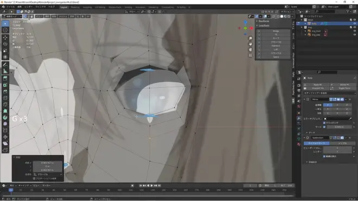
Task: Click the viewport zoom magnifier icon
Action: pos(251,38)
